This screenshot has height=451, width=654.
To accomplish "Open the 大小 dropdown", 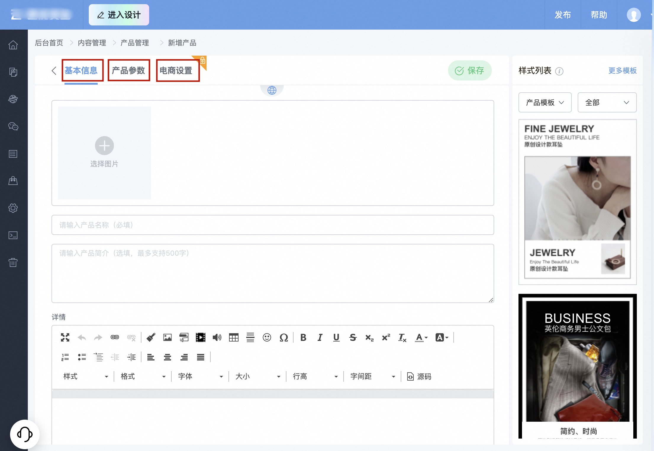I will pyautogui.click(x=258, y=376).
